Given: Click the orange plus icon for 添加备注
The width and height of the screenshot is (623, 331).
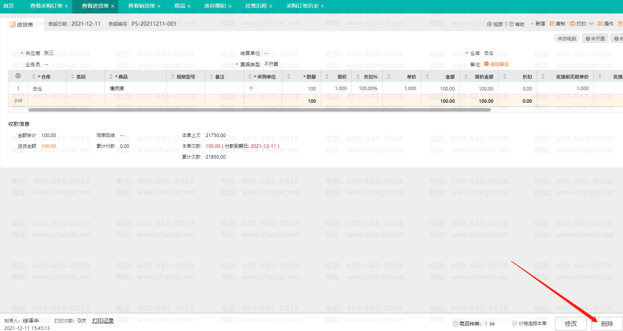Looking at the screenshot, I should click(486, 64).
